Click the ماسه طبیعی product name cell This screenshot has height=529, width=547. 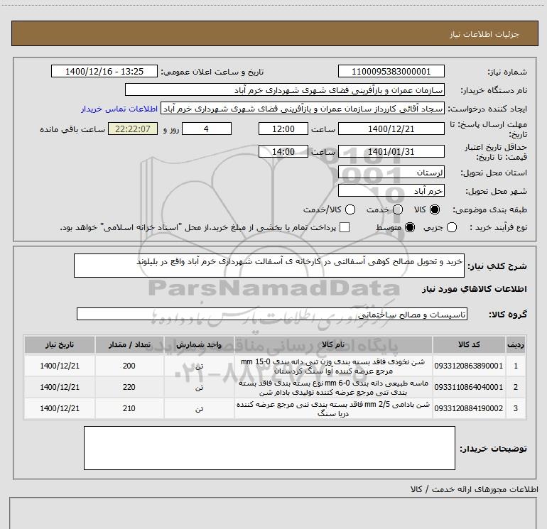(333, 388)
